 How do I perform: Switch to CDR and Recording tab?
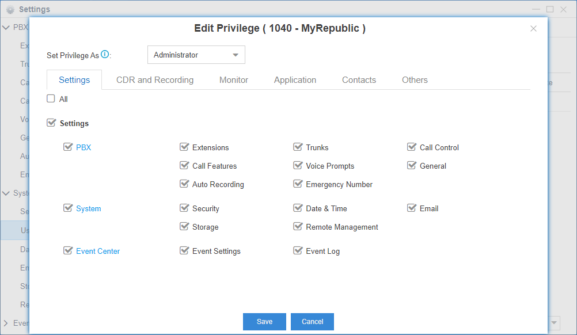[155, 80]
